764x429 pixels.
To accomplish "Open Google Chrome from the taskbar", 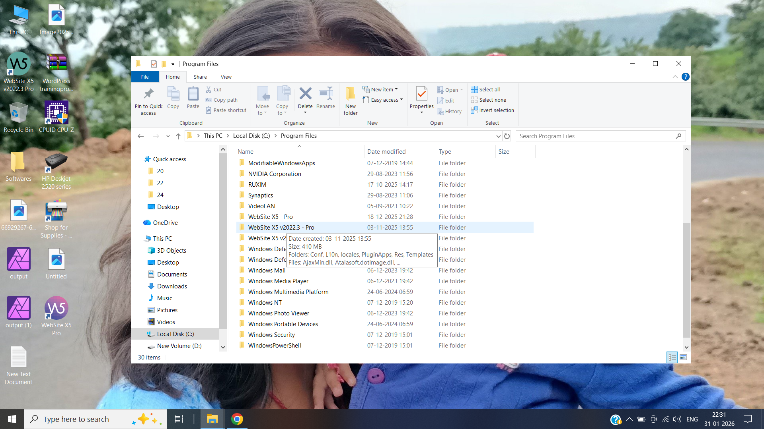I will tap(237, 419).
